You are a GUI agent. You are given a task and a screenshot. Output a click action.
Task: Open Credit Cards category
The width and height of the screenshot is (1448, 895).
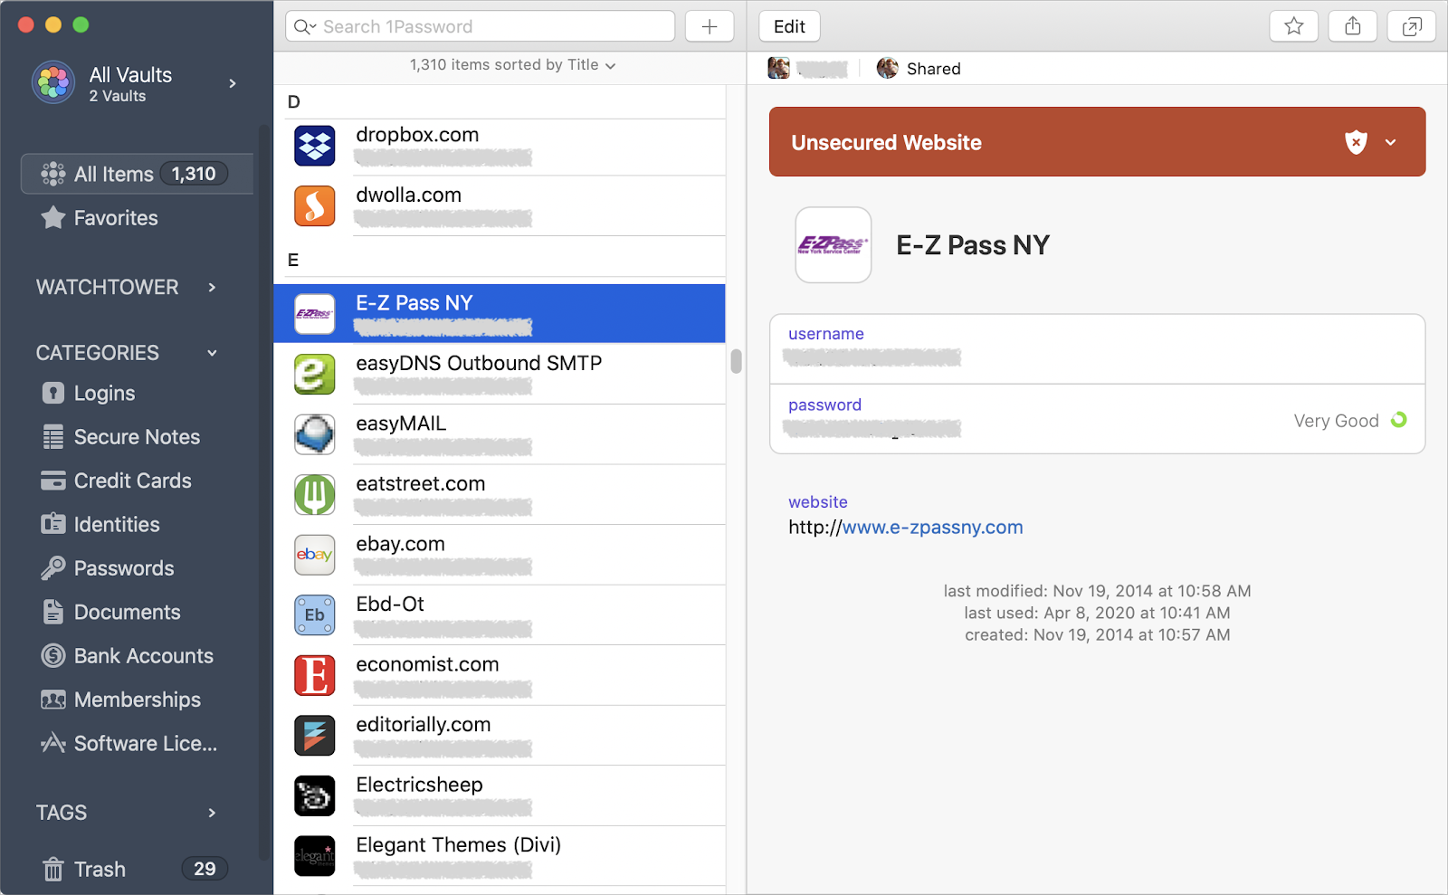pyautogui.click(x=117, y=481)
